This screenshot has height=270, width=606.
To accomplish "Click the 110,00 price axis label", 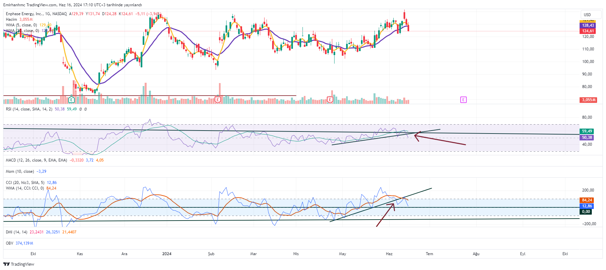I will click(x=588, y=49).
